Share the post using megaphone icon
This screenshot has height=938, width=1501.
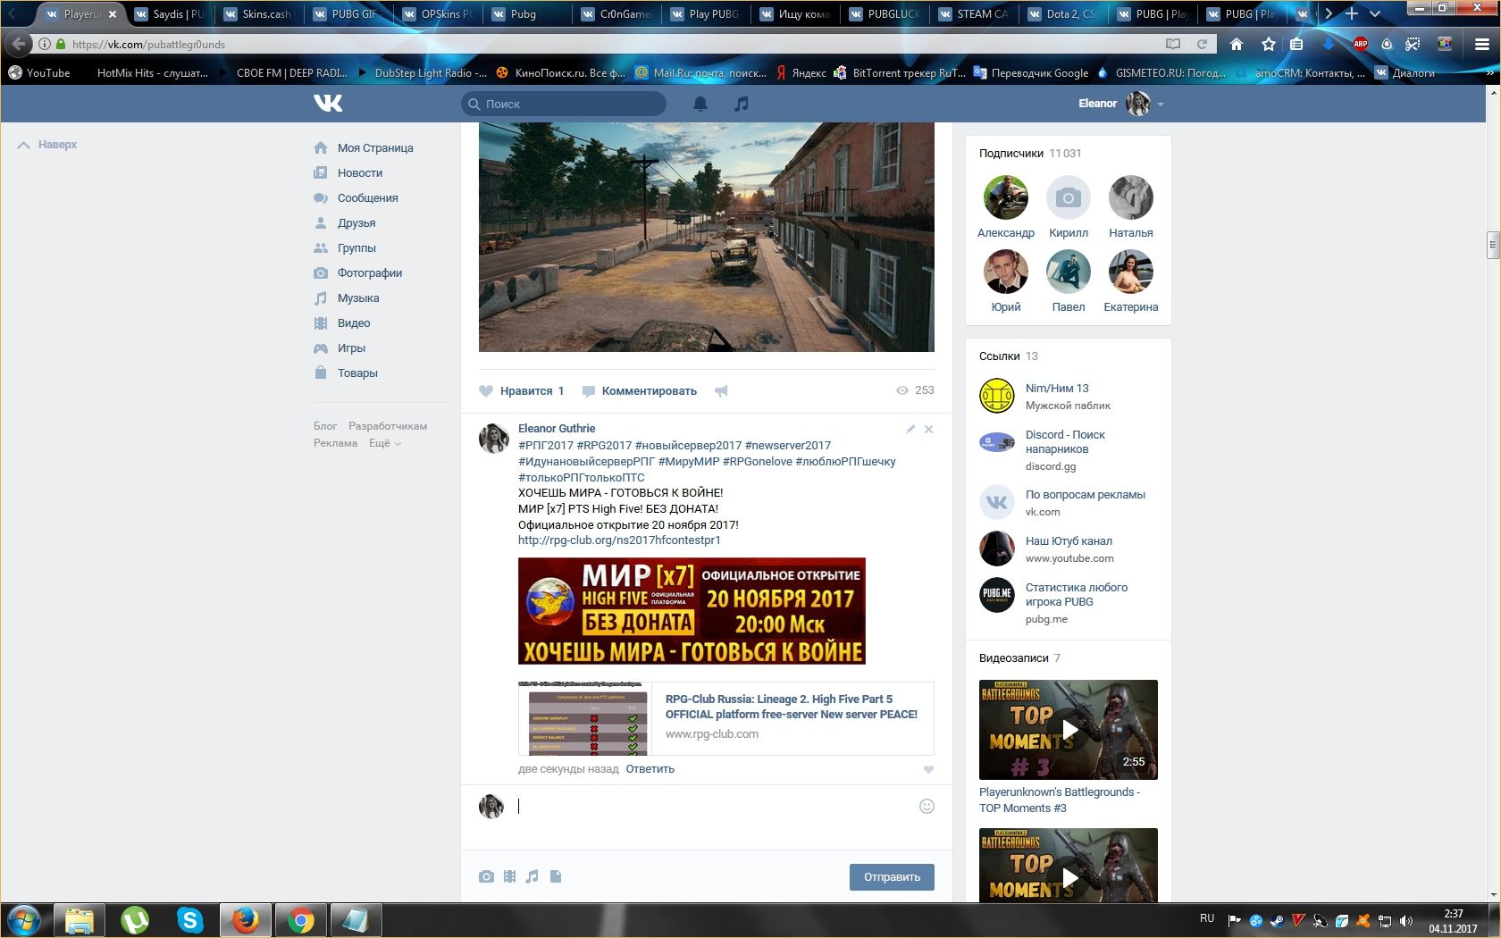(x=721, y=390)
